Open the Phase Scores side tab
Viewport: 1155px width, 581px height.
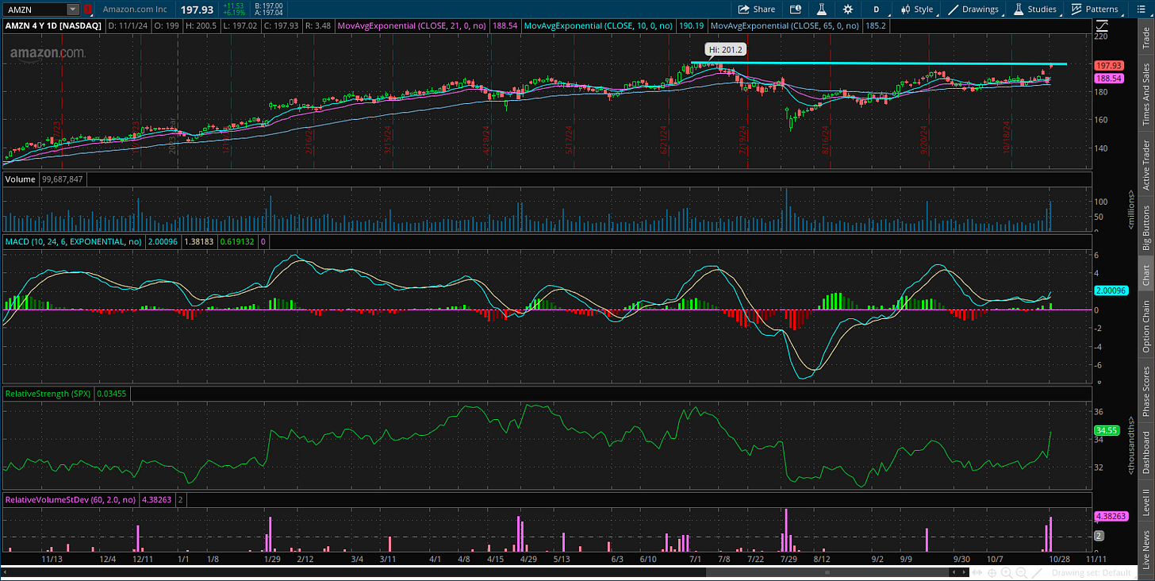[1145, 390]
